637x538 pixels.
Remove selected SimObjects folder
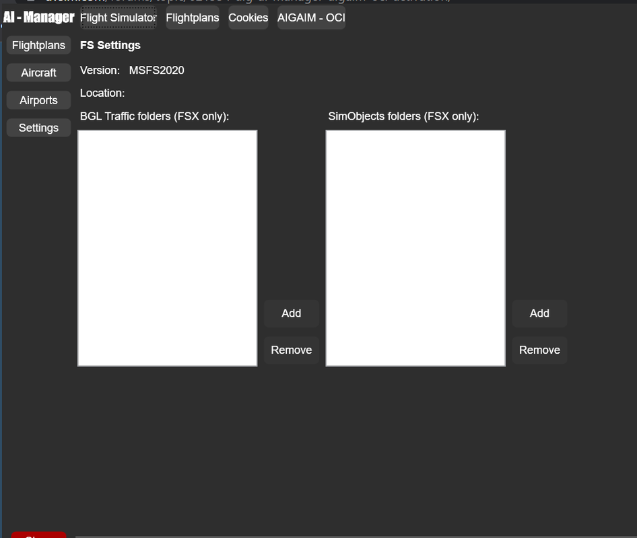(x=539, y=350)
